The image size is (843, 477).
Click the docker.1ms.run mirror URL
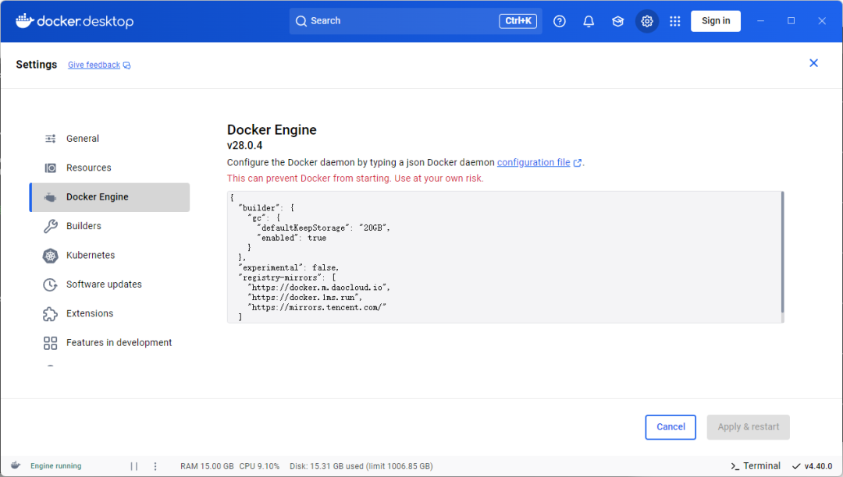coord(305,298)
